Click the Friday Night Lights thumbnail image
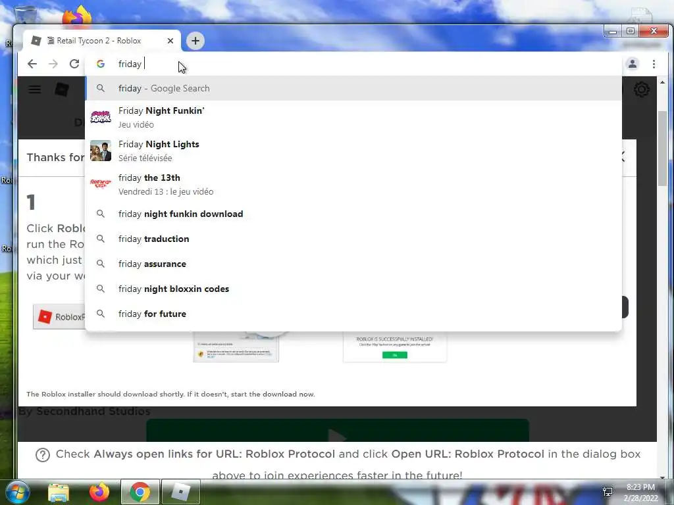Viewport: 674px width, 505px height. pyautogui.click(x=101, y=151)
